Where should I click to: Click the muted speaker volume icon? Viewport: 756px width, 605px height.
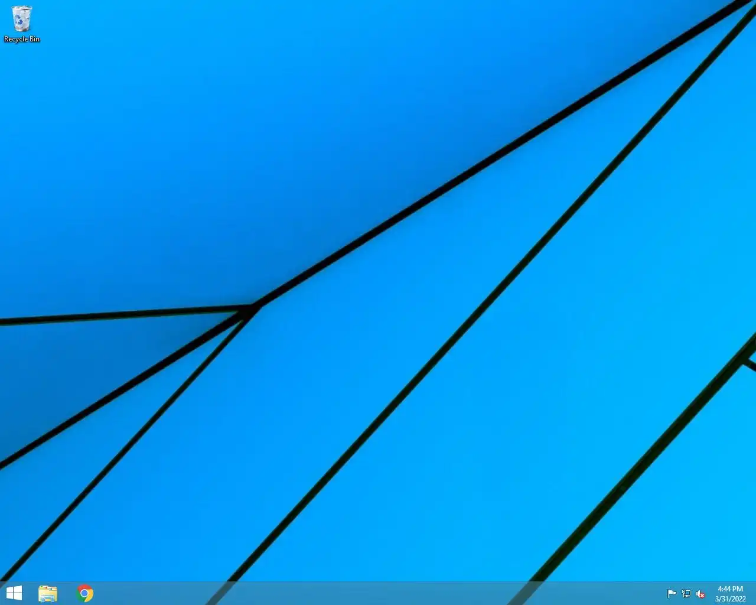700,594
